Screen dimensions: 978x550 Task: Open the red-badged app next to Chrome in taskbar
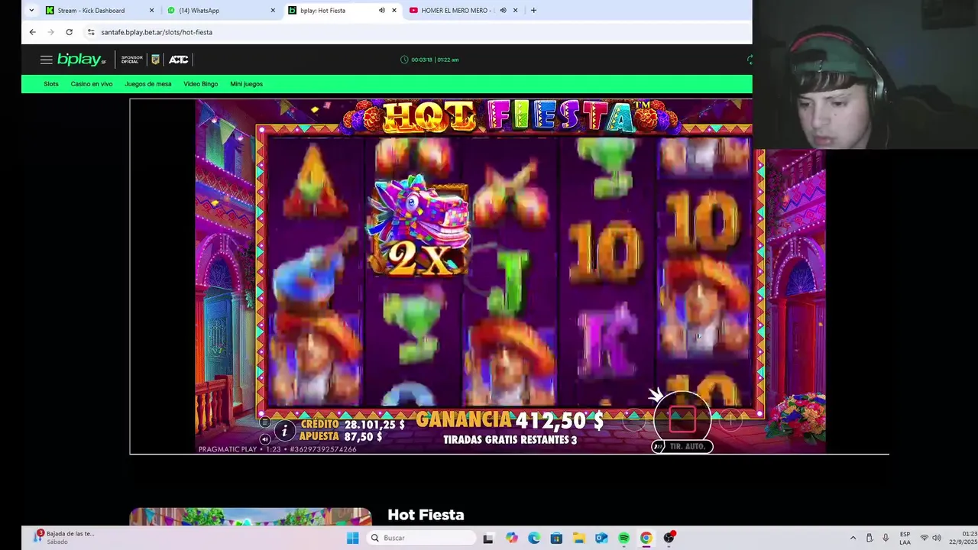[669, 538]
